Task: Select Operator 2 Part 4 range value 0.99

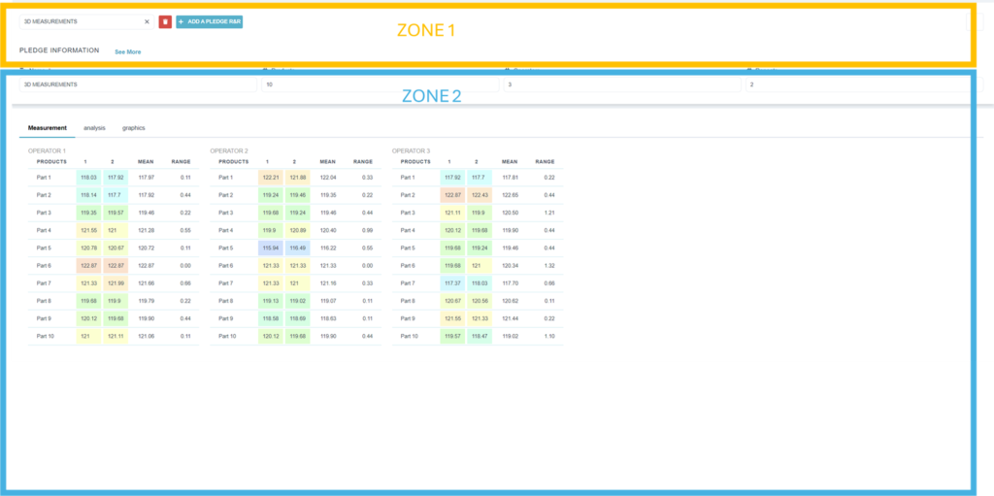Action: coord(367,230)
